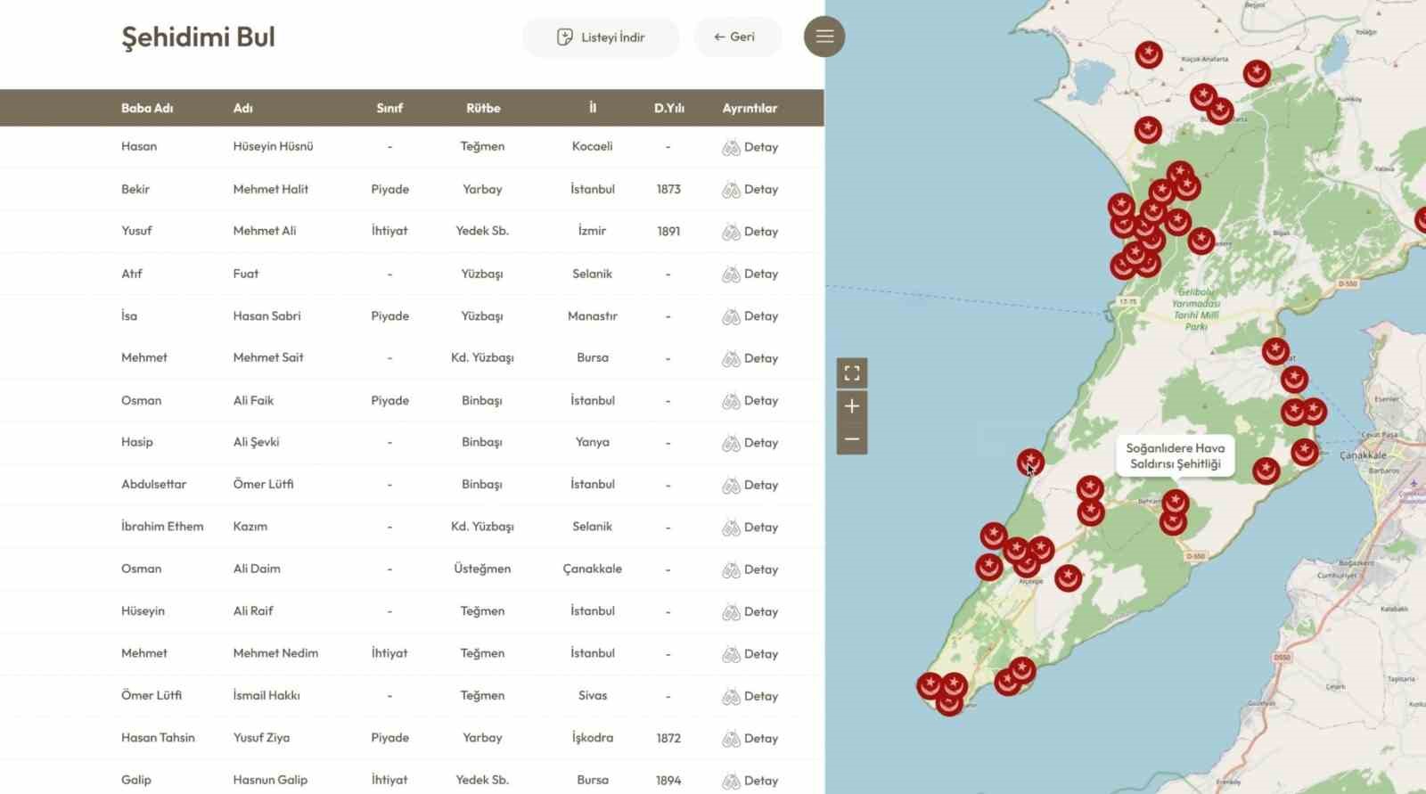
Task: Zoom in on the map
Action: click(x=852, y=406)
